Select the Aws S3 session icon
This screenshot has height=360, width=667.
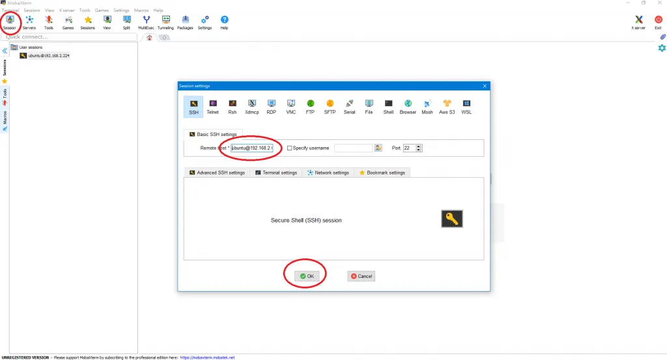click(x=447, y=106)
